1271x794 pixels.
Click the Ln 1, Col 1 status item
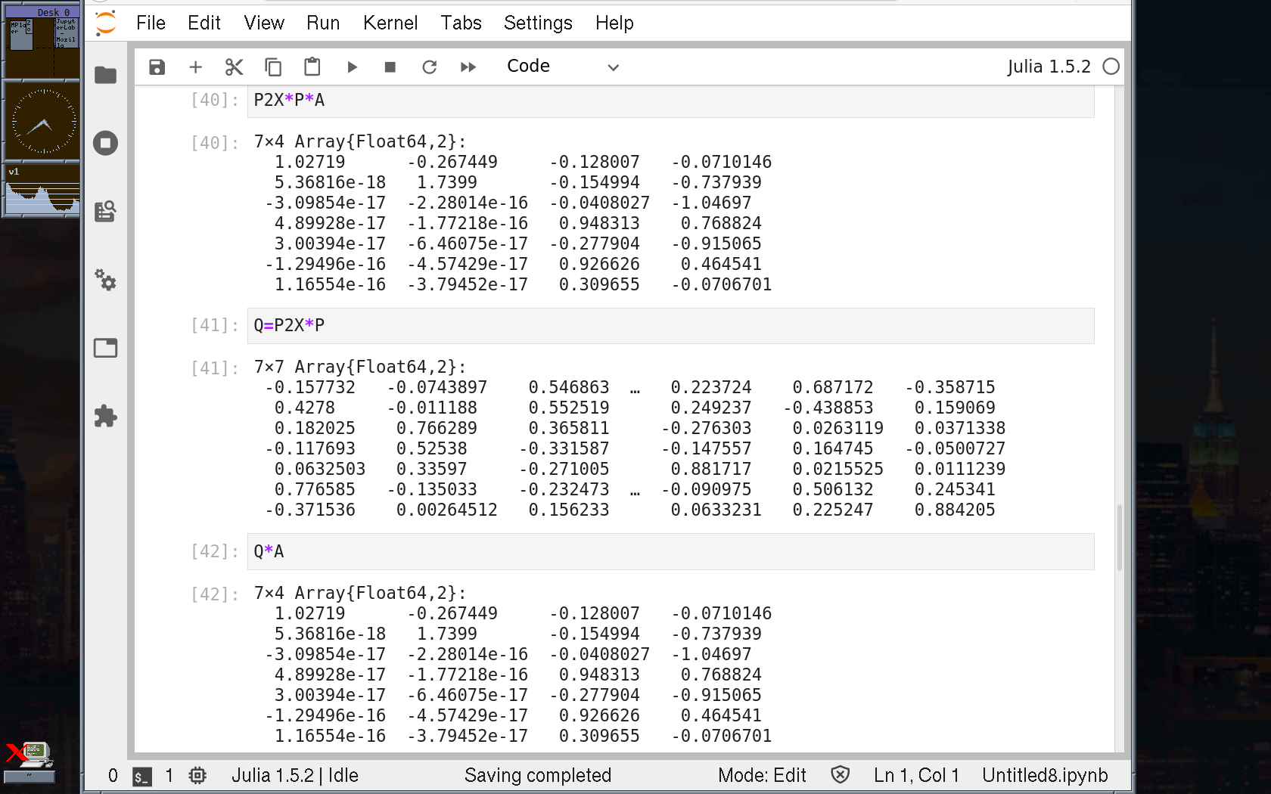pyautogui.click(x=915, y=775)
